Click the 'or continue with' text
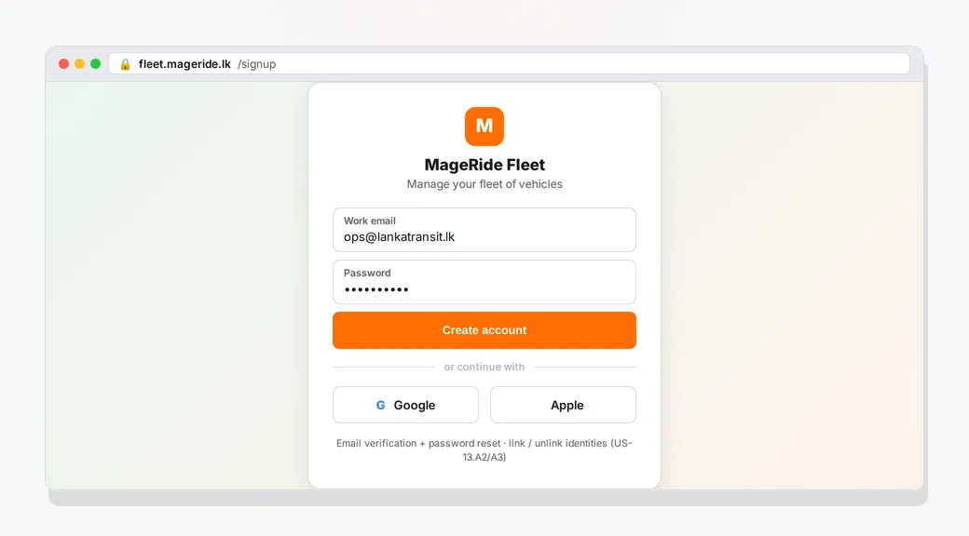The width and height of the screenshot is (969, 536). (484, 367)
